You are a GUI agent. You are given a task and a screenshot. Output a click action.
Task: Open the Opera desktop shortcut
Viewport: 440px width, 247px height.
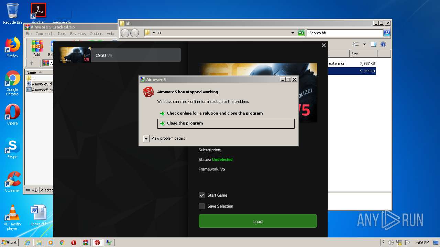click(x=12, y=115)
